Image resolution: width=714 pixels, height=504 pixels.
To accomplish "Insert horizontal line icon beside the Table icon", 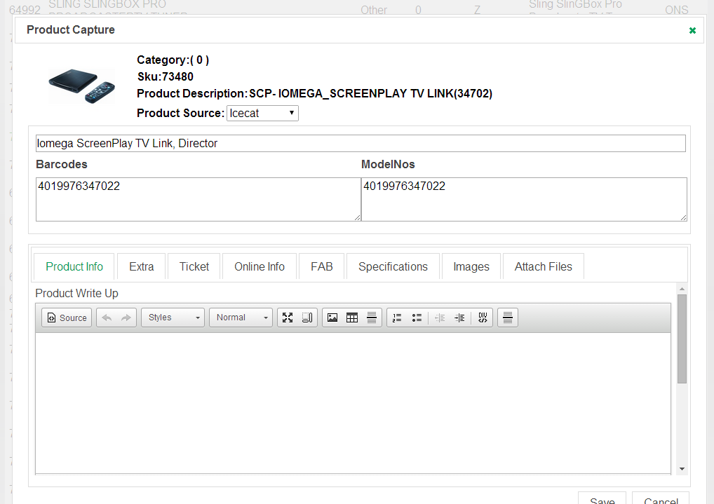I will tap(372, 318).
